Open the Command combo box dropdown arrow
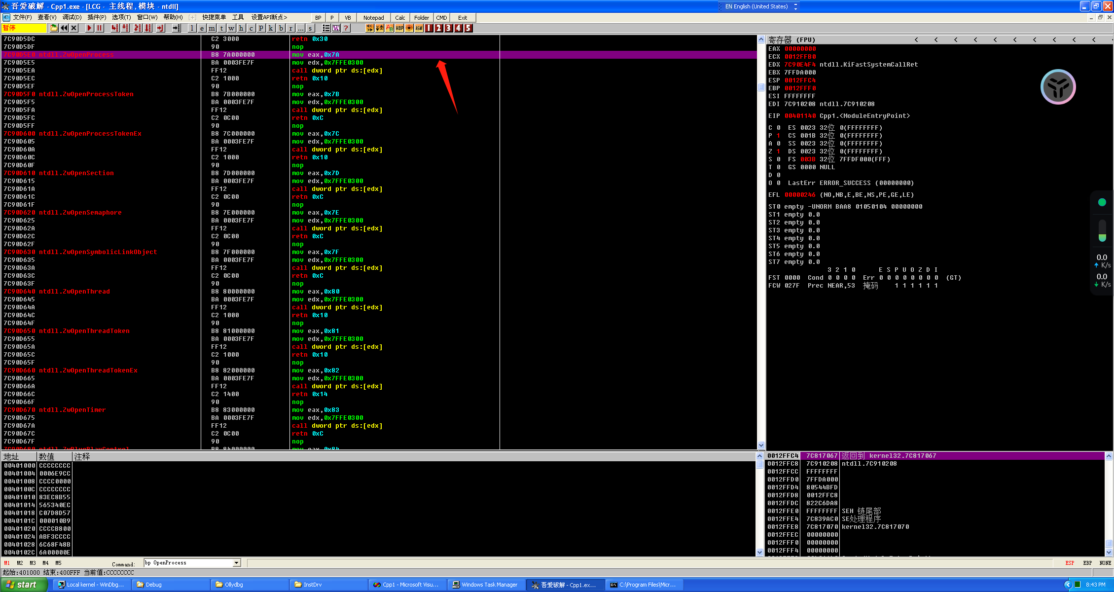This screenshot has width=1114, height=592. click(x=237, y=563)
